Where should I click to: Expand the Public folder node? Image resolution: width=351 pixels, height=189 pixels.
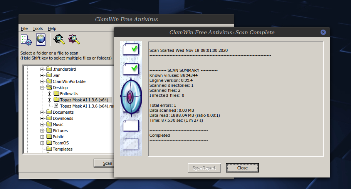(42, 137)
